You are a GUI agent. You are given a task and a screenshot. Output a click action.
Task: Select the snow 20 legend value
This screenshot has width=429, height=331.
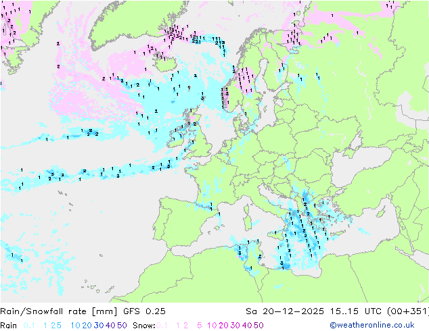point(224,326)
